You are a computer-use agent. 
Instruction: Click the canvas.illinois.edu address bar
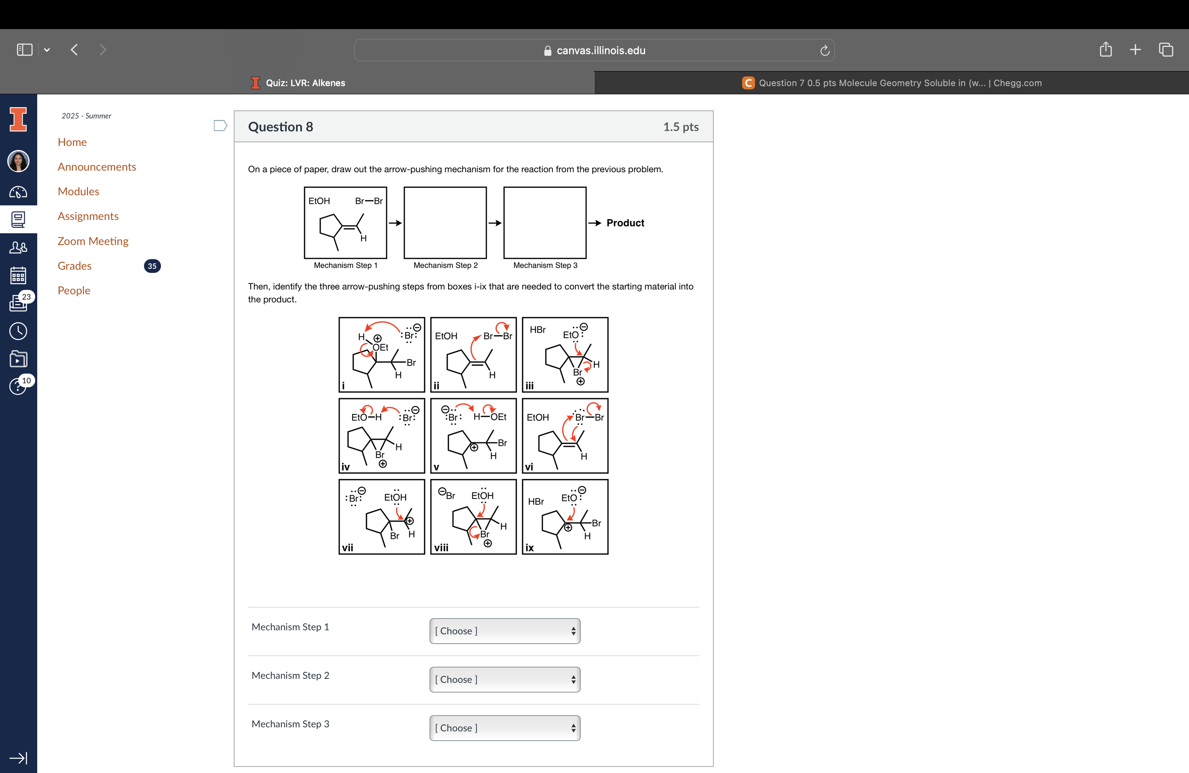[594, 50]
